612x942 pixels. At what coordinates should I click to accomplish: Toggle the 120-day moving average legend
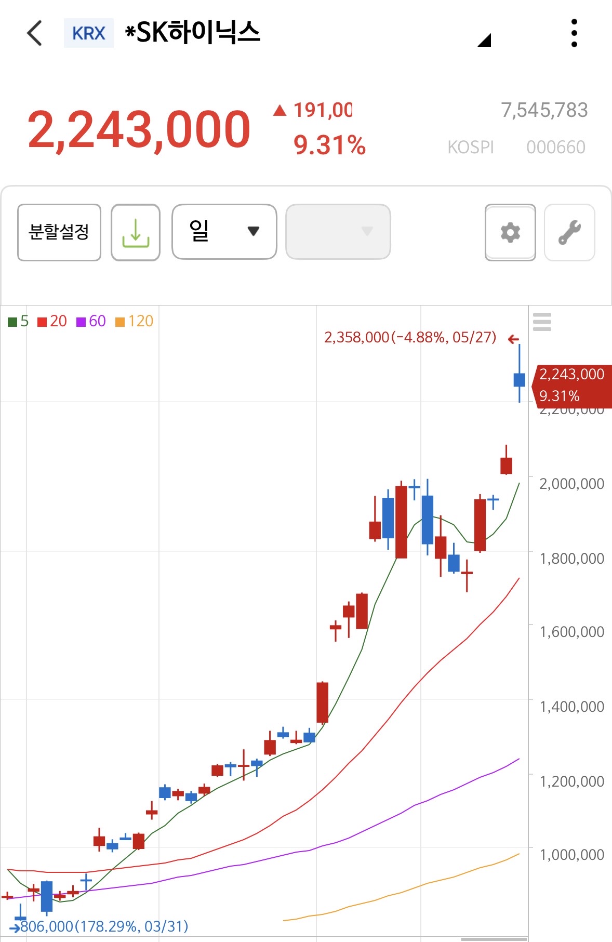click(134, 321)
